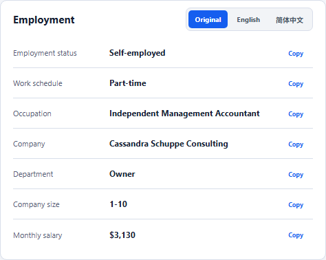Viewport: 326px width, 260px height.
Task: Click Cassandra Schuppe Consulting text
Action: [169, 144]
